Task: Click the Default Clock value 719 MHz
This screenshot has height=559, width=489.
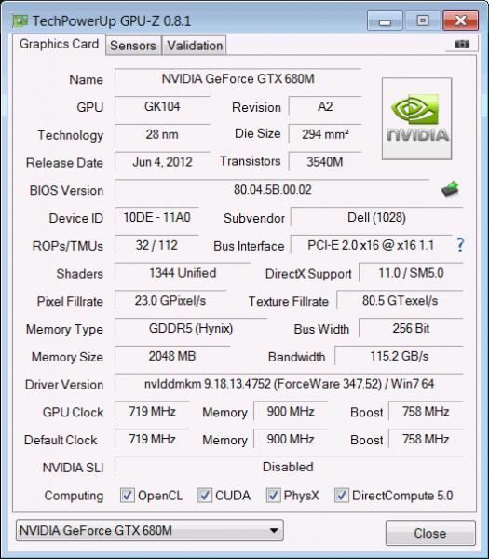Action: click(x=152, y=439)
